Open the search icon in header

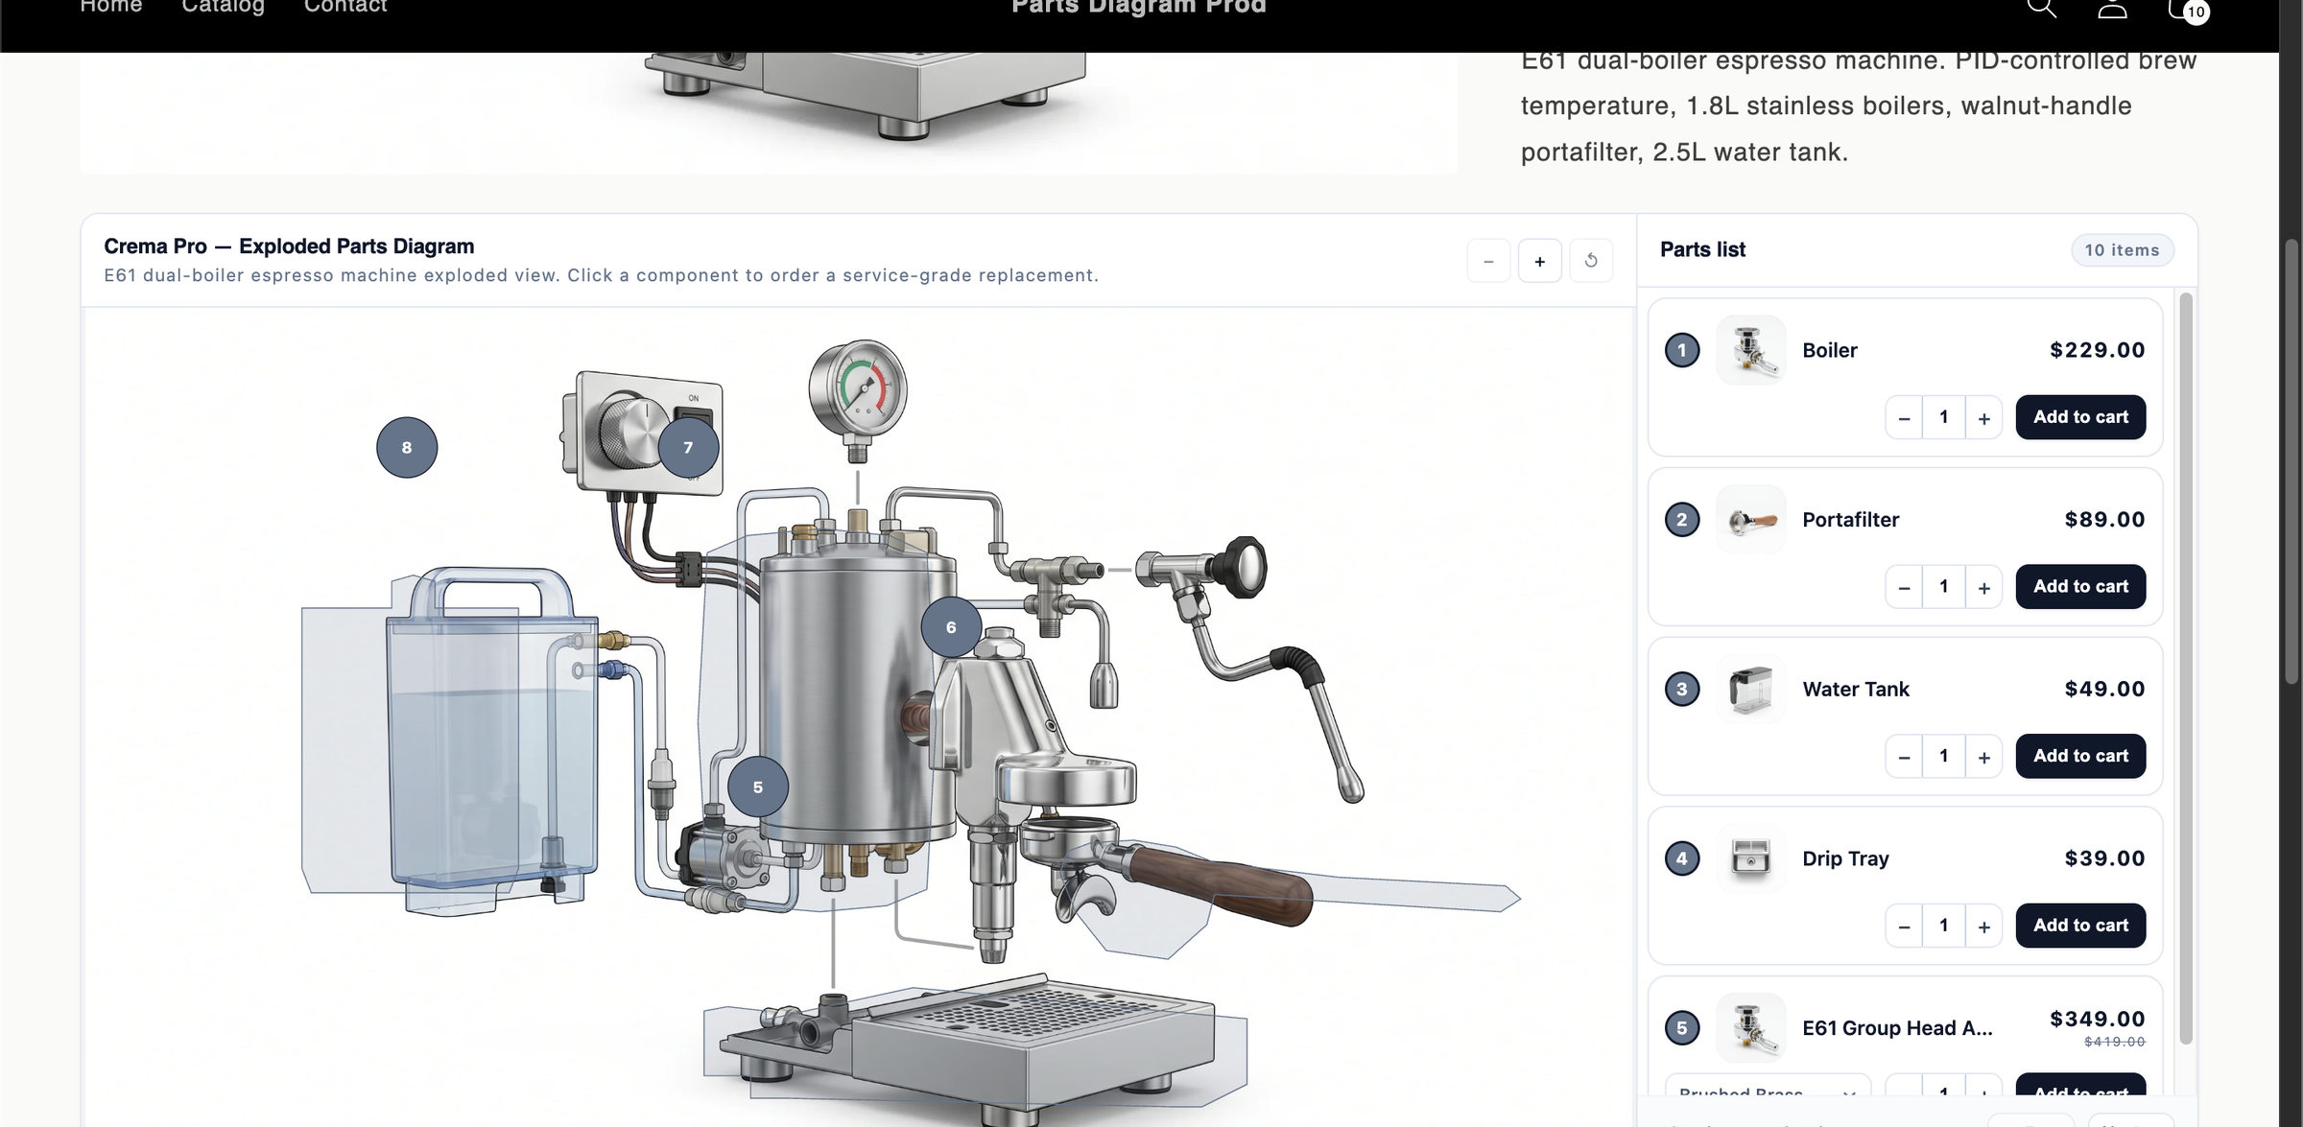(x=2041, y=8)
